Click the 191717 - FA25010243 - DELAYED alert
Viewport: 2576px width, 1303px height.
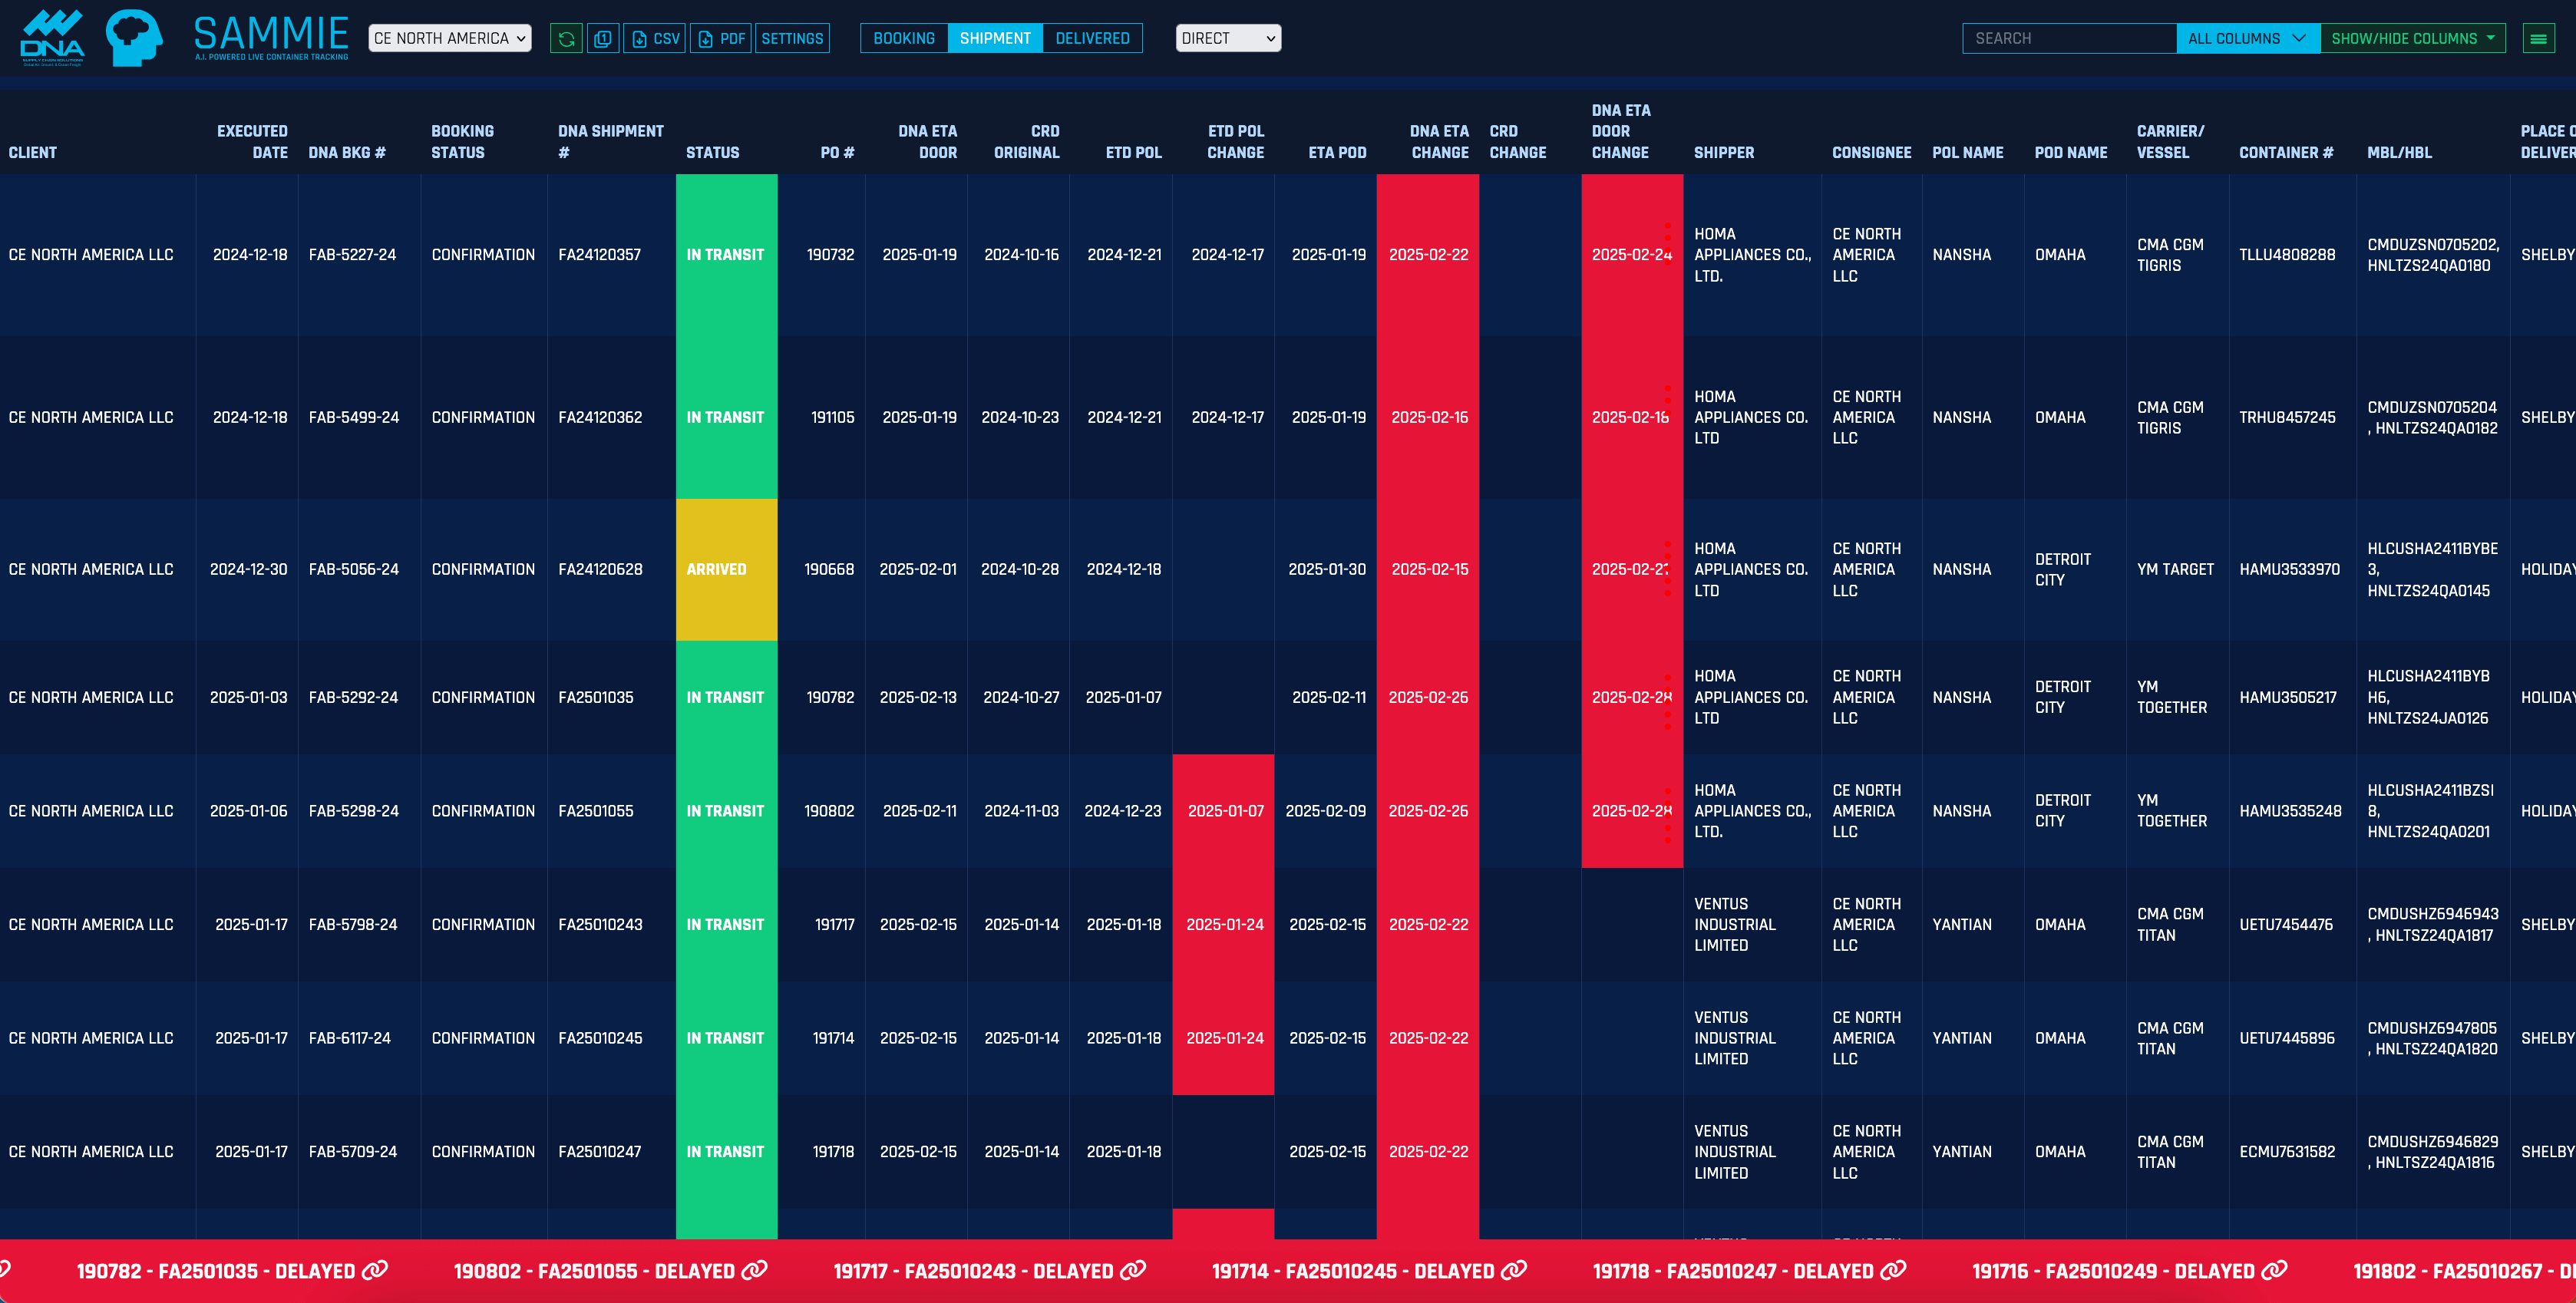[974, 1271]
